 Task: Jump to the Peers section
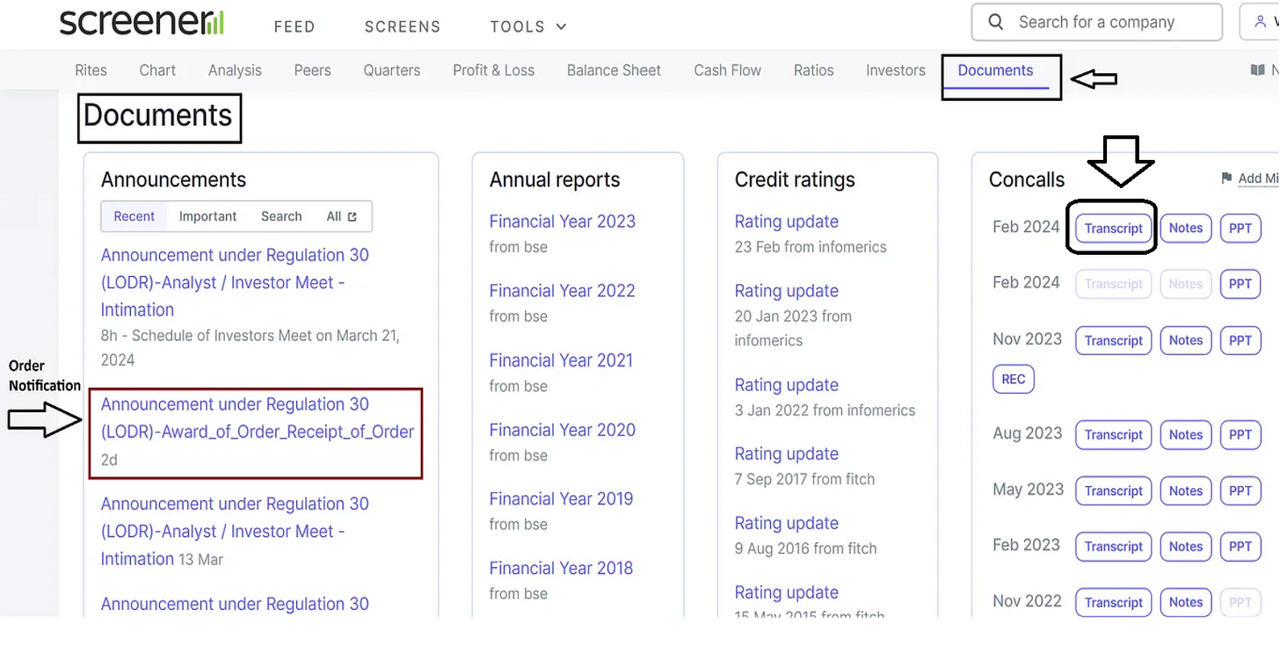pyautogui.click(x=312, y=70)
